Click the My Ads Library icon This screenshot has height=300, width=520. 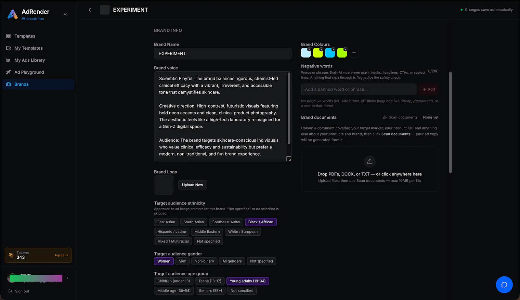pyautogui.click(x=8, y=60)
